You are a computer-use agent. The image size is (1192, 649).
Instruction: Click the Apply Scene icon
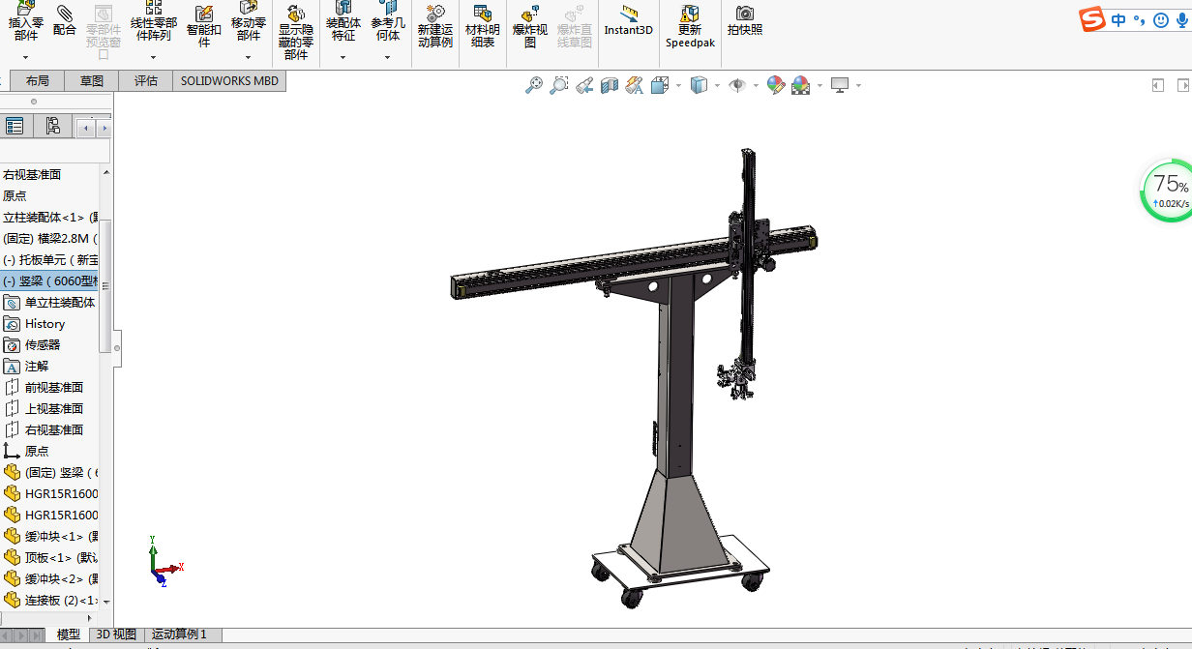click(801, 85)
